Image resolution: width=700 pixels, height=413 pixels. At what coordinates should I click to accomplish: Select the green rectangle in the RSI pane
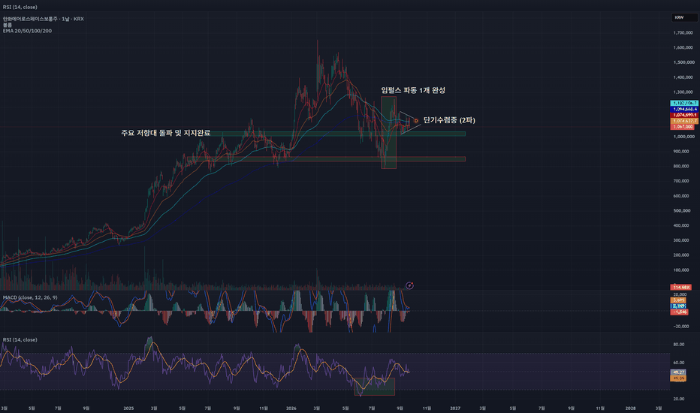coord(375,387)
